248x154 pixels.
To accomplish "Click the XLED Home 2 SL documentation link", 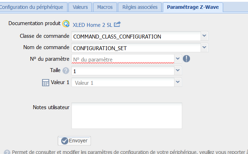I will pyautogui.click(x=92, y=25).
